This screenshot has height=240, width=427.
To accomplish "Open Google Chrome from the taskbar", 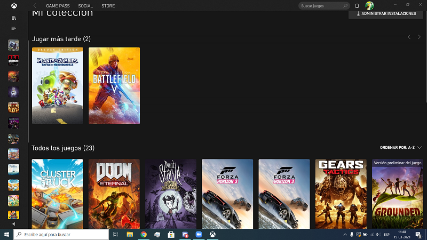I will click(x=144, y=234).
